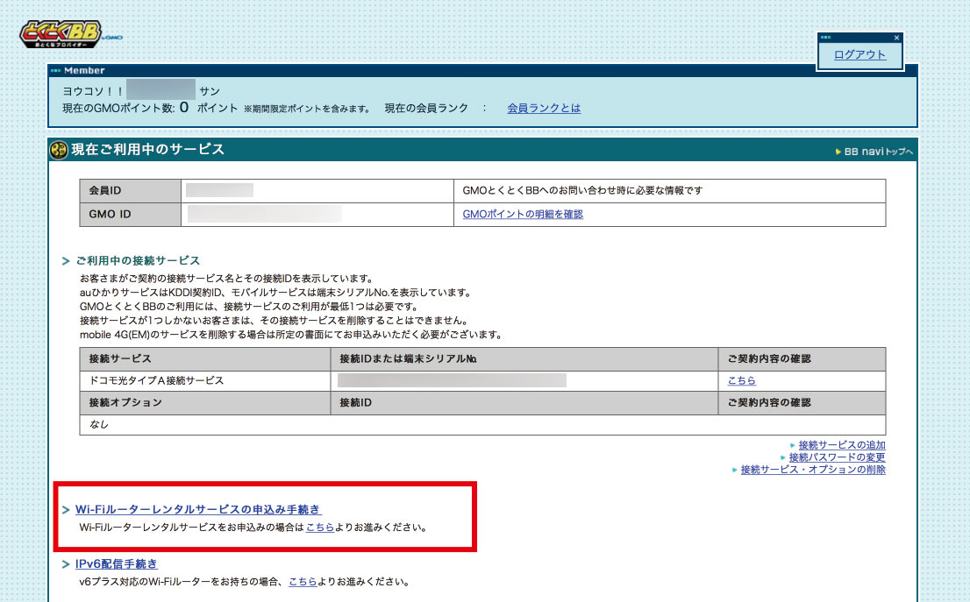Screen dimensions: 970x602
Task: Open IPv6配信手続き heading link
Action: pos(117,563)
